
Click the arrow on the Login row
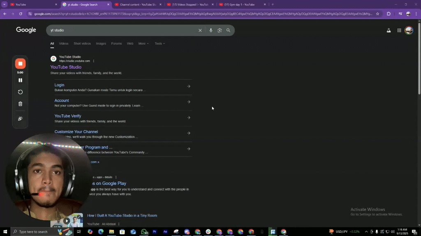(x=189, y=86)
